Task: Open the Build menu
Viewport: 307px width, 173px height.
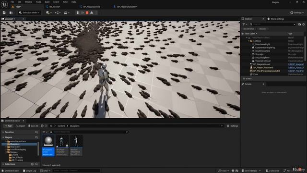Action: (47, 2)
